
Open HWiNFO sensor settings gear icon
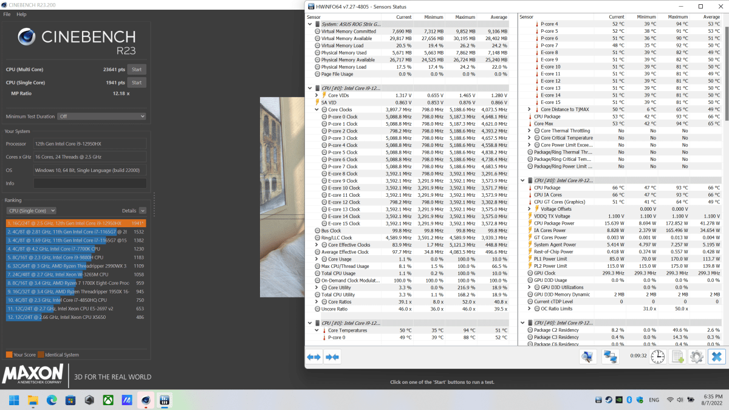pyautogui.click(x=697, y=357)
